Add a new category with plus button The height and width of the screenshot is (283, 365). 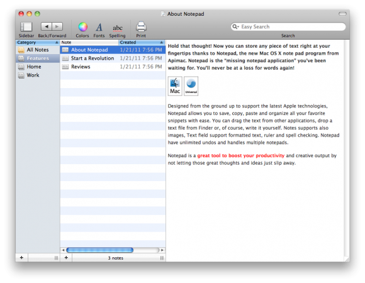[x=21, y=258]
